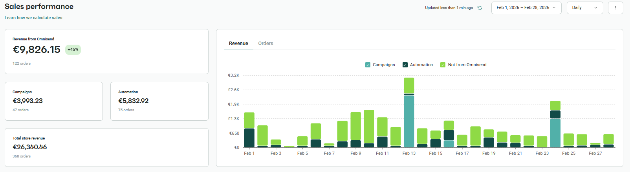Uncheck the Campaigns legend checkbox

[x=368, y=65]
